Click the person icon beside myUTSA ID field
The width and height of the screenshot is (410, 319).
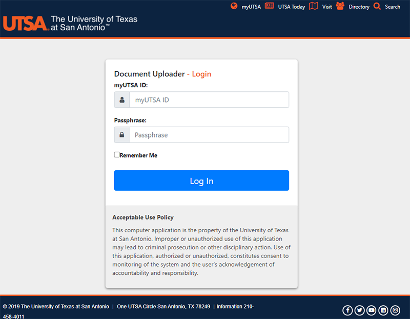(121, 99)
